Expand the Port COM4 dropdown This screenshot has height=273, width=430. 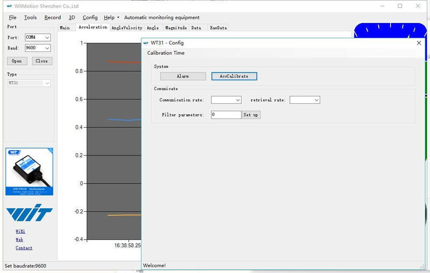click(x=47, y=37)
